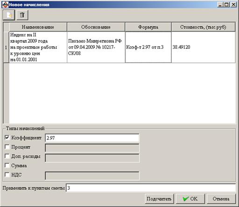Click the Отмена button

tap(221, 199)
